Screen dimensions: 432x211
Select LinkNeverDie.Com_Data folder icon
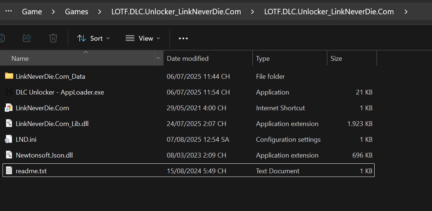pyautogui.click(x=9, y=76)
